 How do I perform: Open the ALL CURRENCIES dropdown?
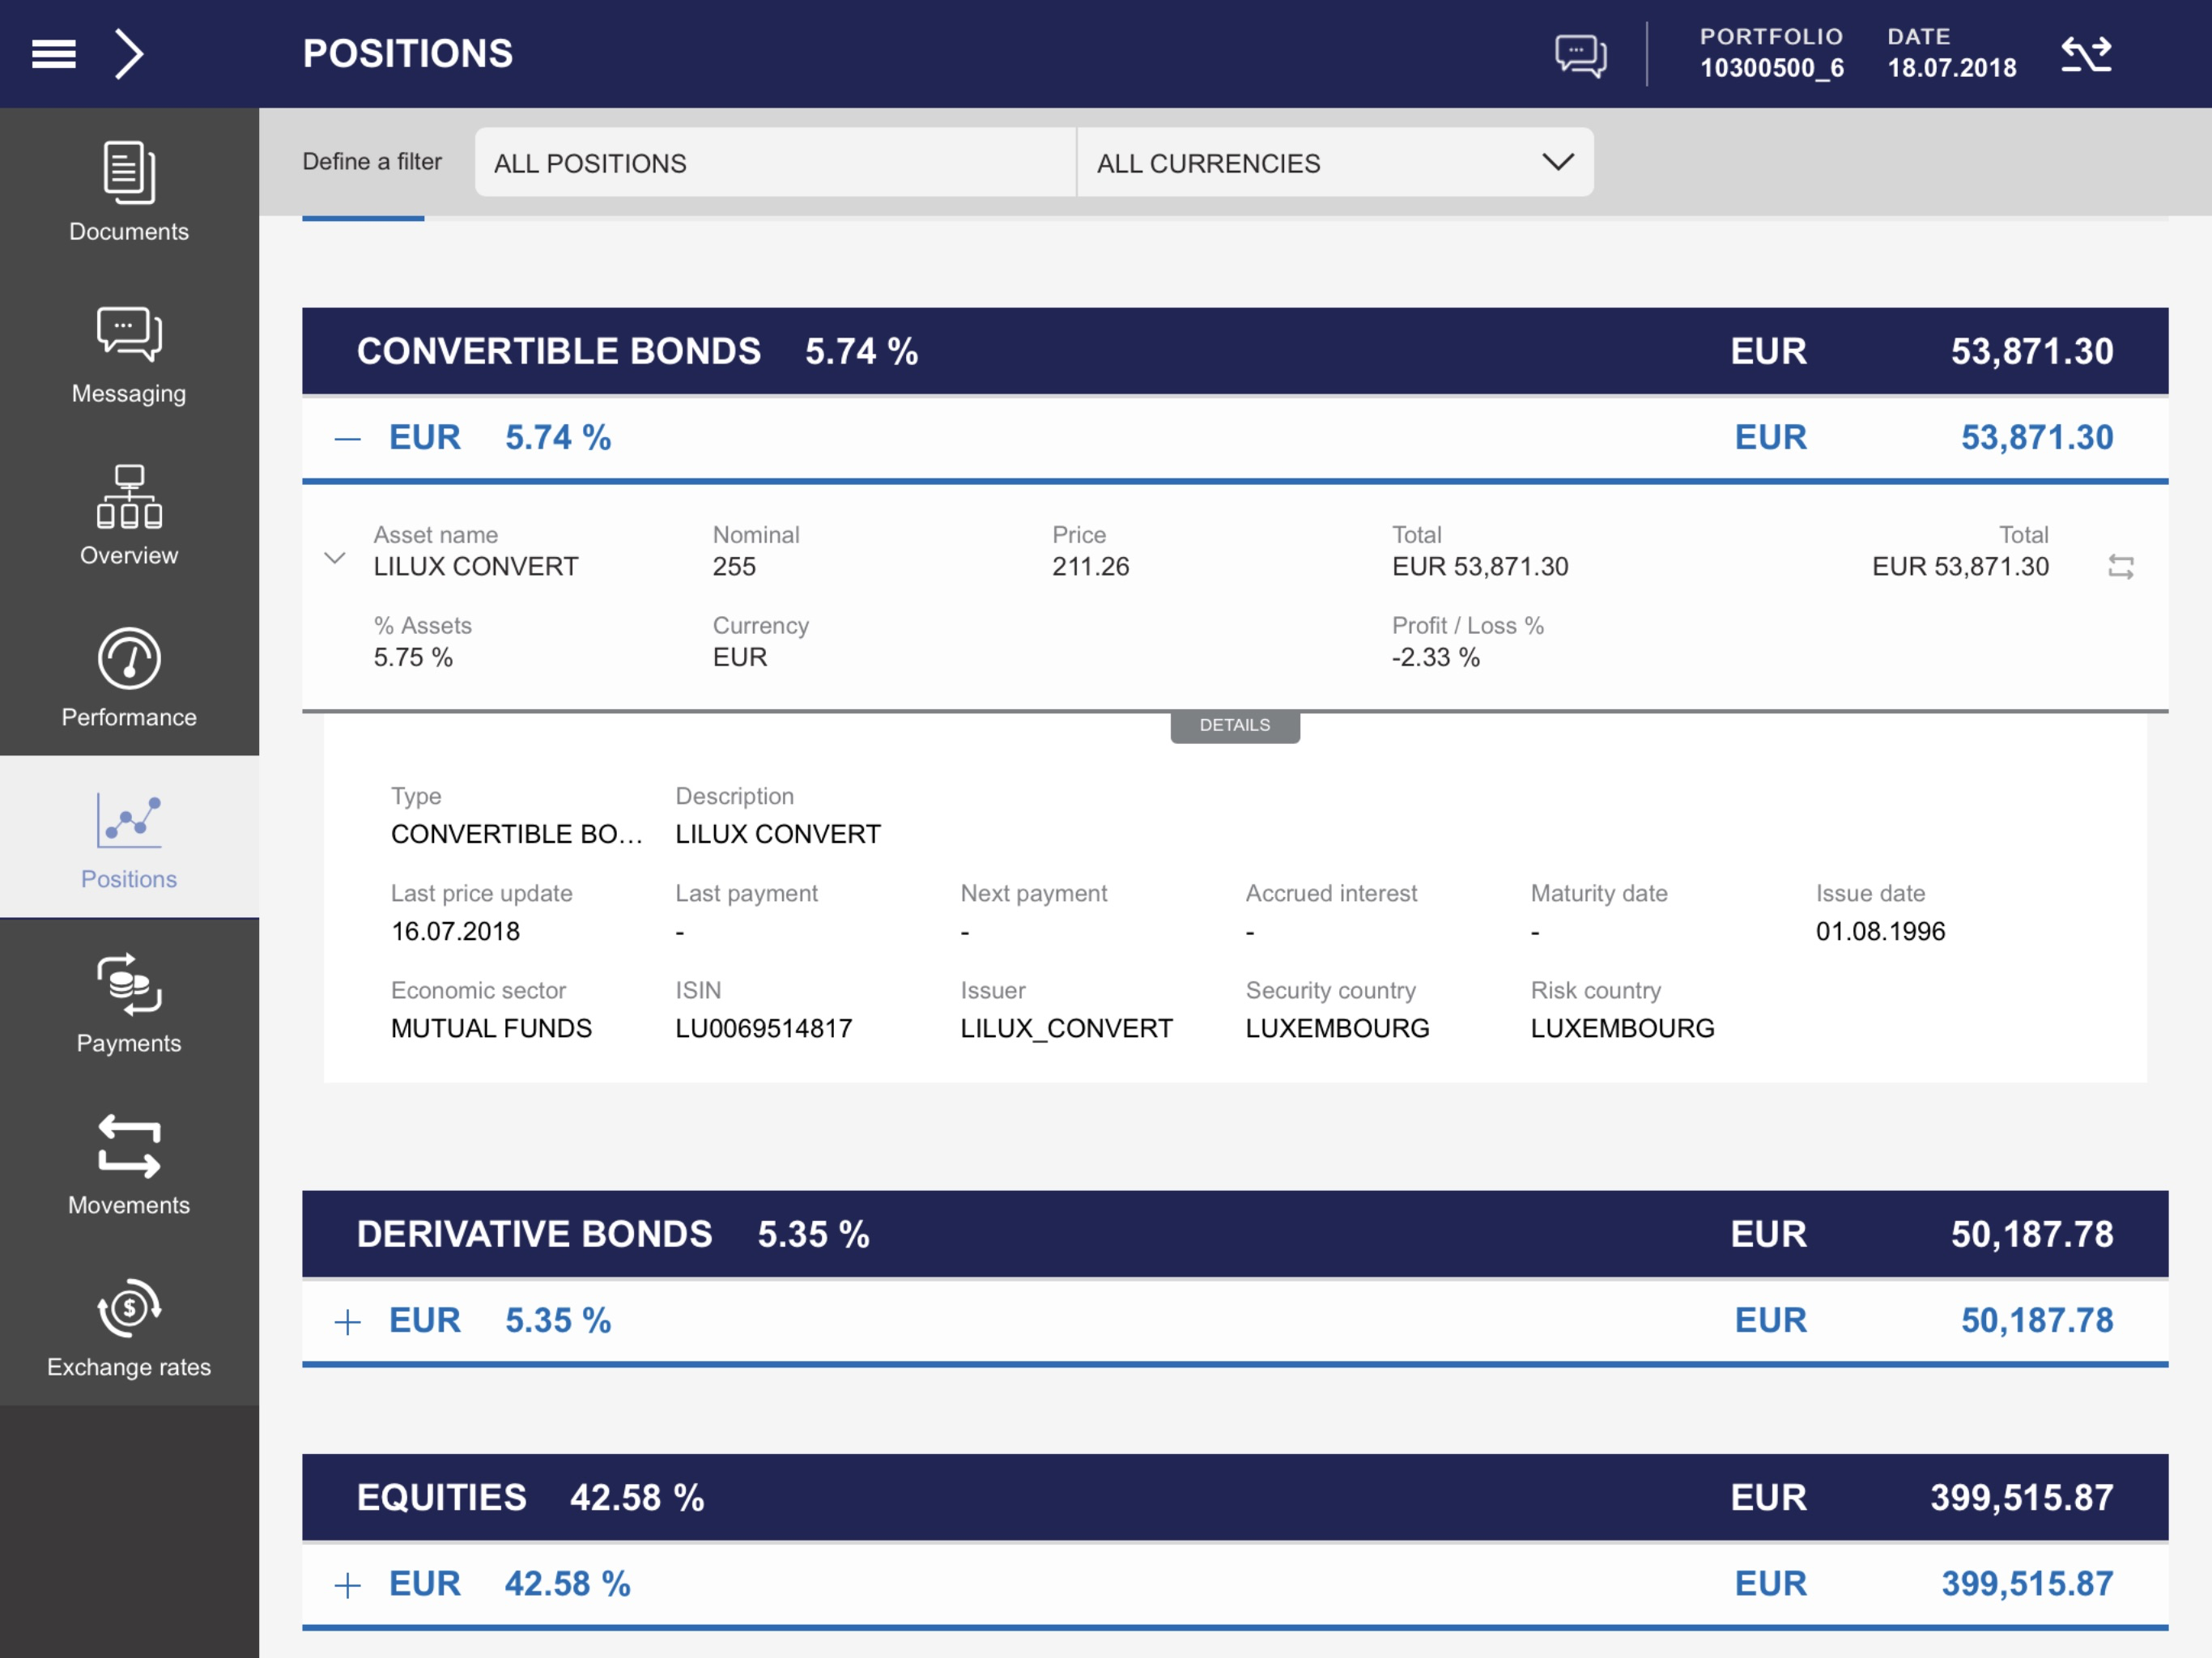pos(1334,163)
